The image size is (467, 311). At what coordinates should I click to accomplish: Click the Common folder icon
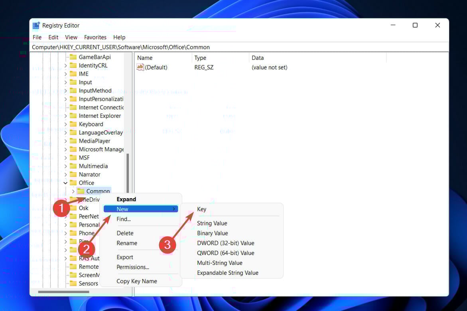click(81, 191)
